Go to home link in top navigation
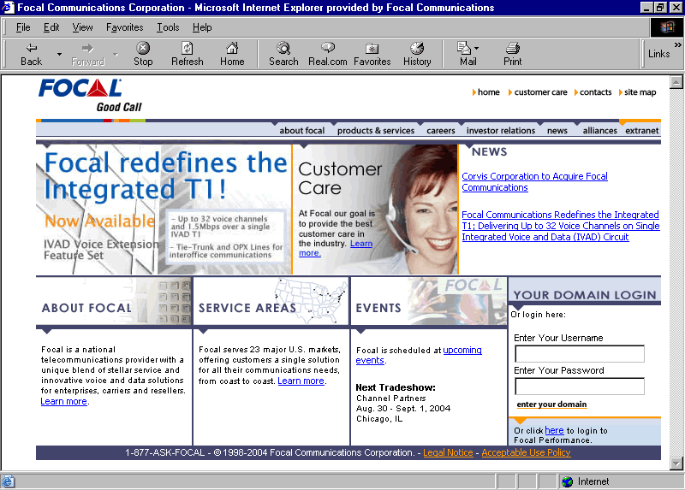The height and width of the screenshot is (490, 685). 488,92
